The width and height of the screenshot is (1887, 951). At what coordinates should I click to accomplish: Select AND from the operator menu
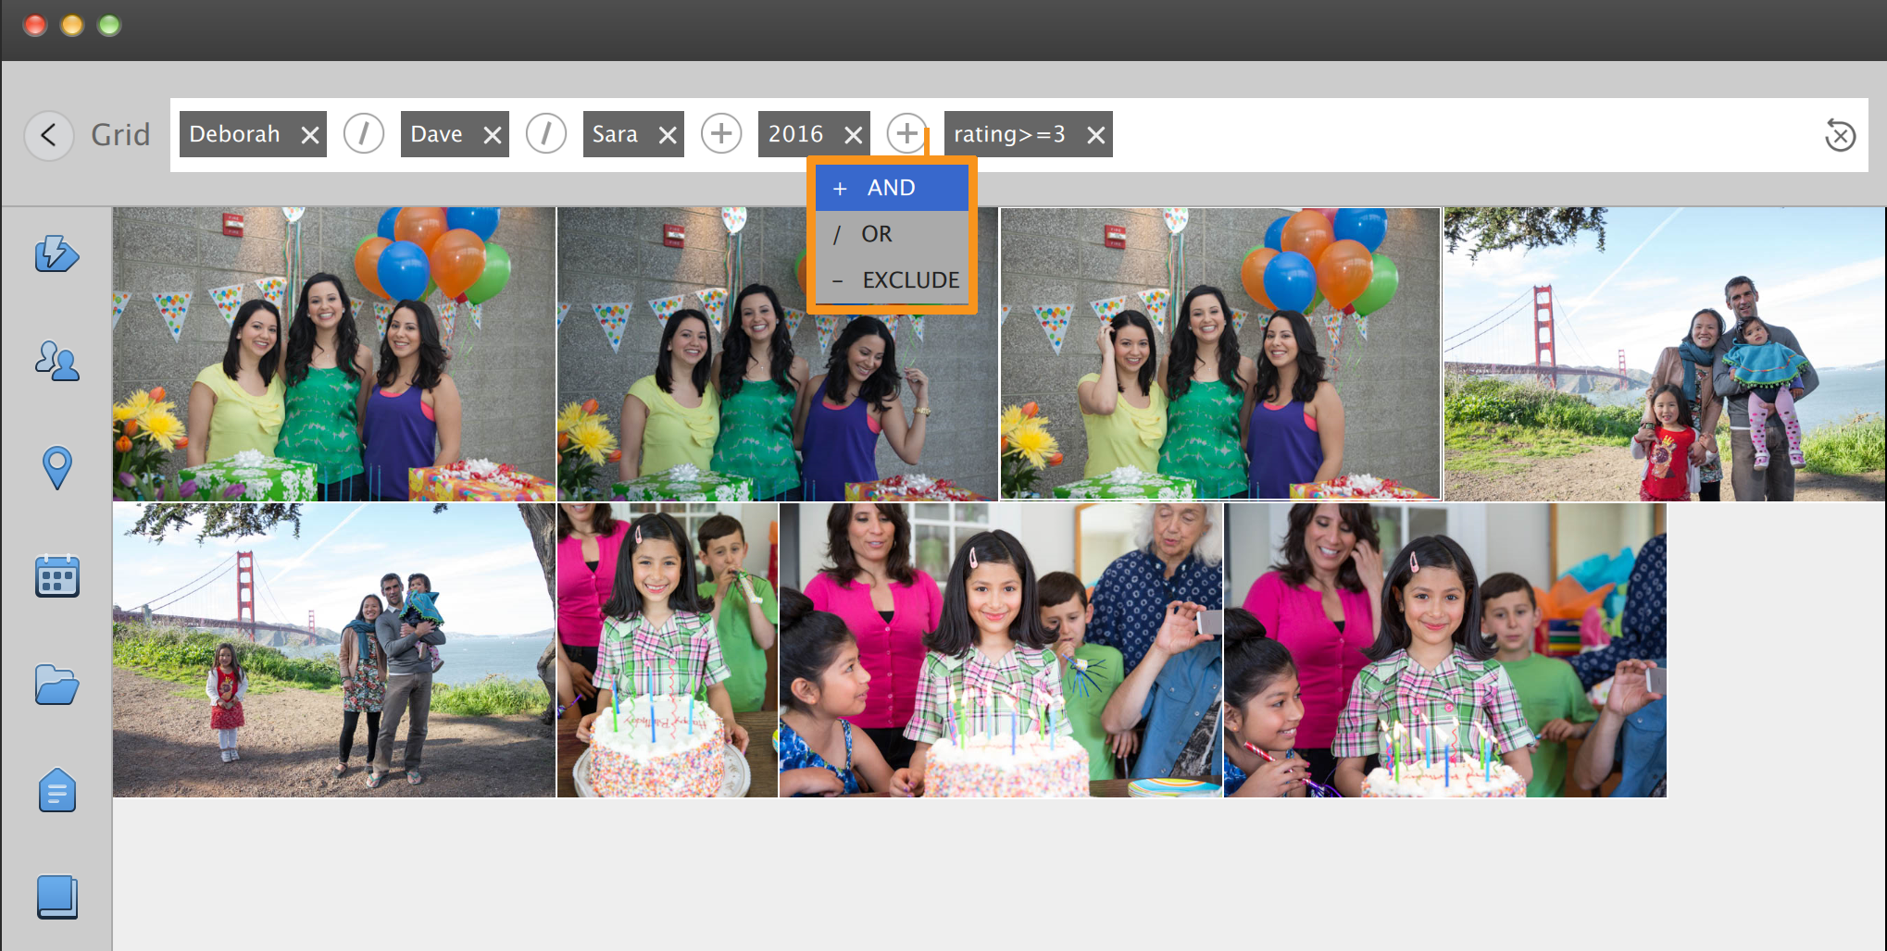point(891,188)
